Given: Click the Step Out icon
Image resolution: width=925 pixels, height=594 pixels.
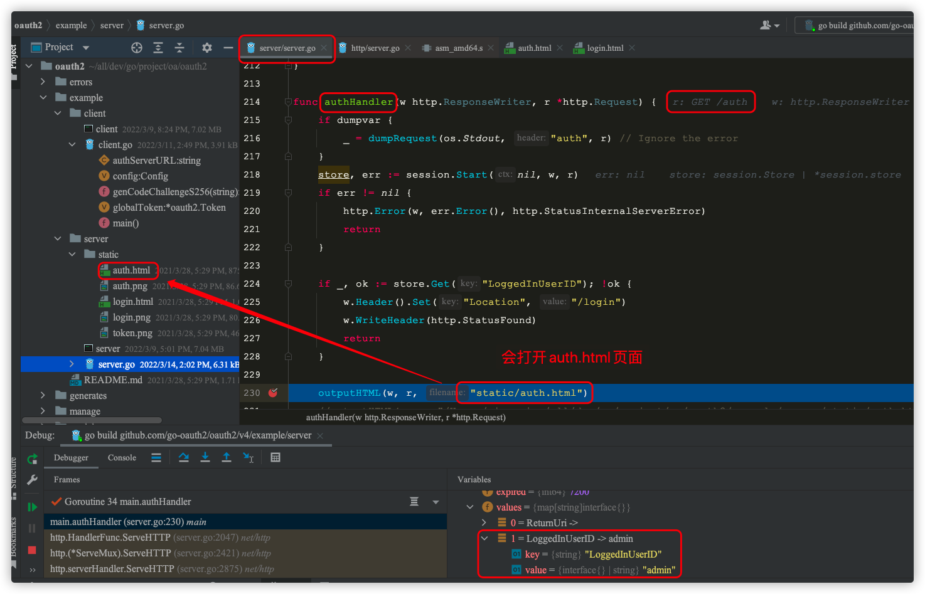Looking at the screenshot, I should click(227, 457).
